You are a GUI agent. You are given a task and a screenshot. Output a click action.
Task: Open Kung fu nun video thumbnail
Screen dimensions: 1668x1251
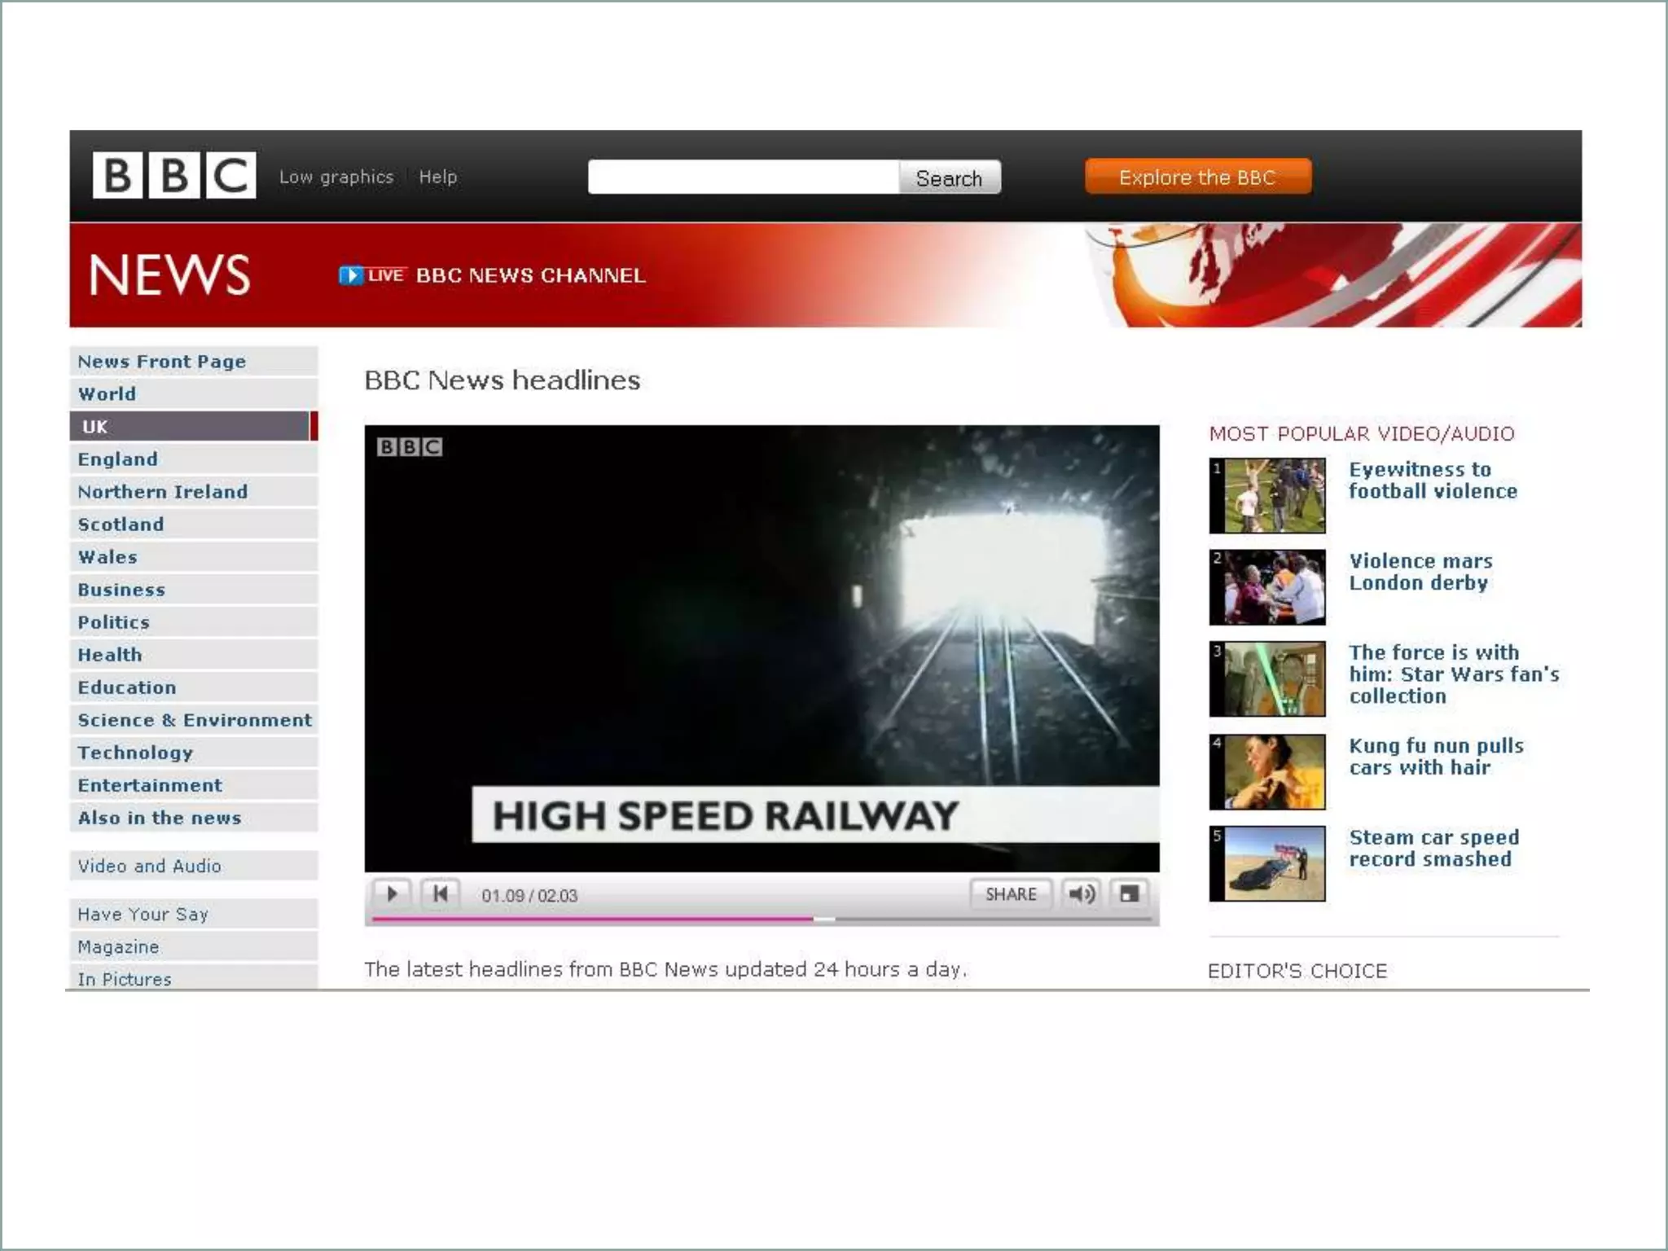click(x=1267, y=771)
